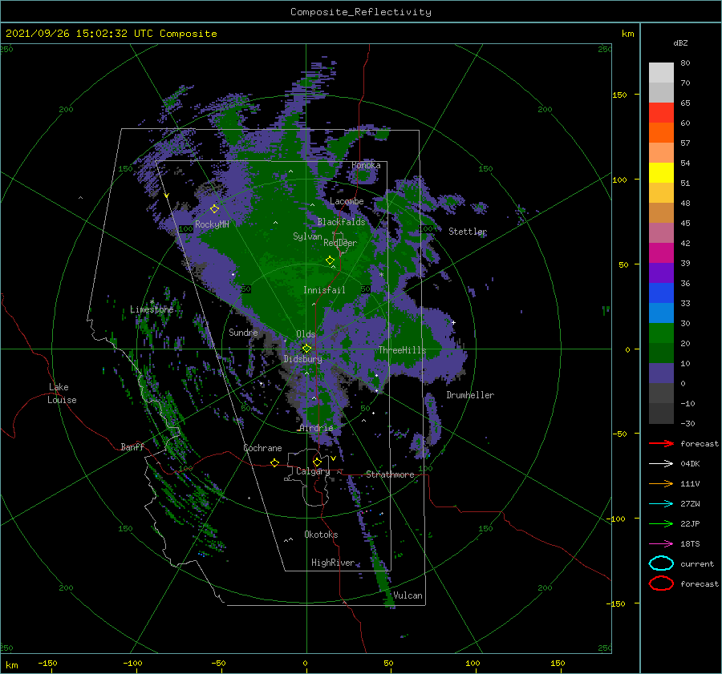Select the green 30 dBZ color swatch
Image resolution: width=722 pixels, height=674 pixels.
(661, 333)
